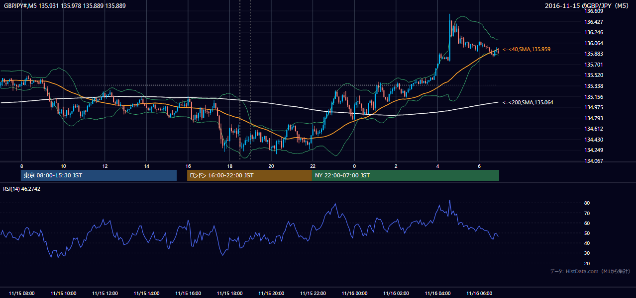Image resolution: width=636 pixels, height=298 pixels.
Task: Click the HistData.com data source credit
Action: (590, 271)
